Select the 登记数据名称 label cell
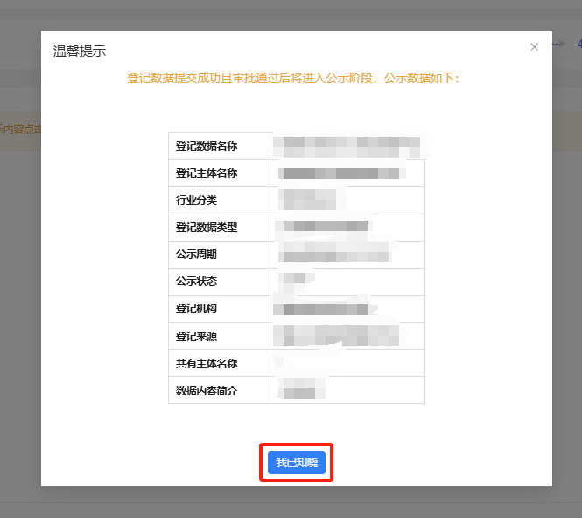 pos(207,146)
